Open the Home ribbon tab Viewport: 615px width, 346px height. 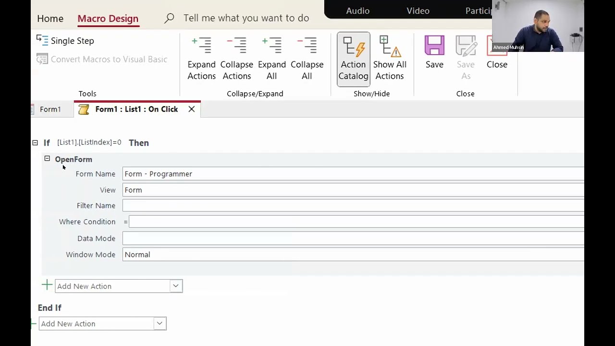coord(50,18)
